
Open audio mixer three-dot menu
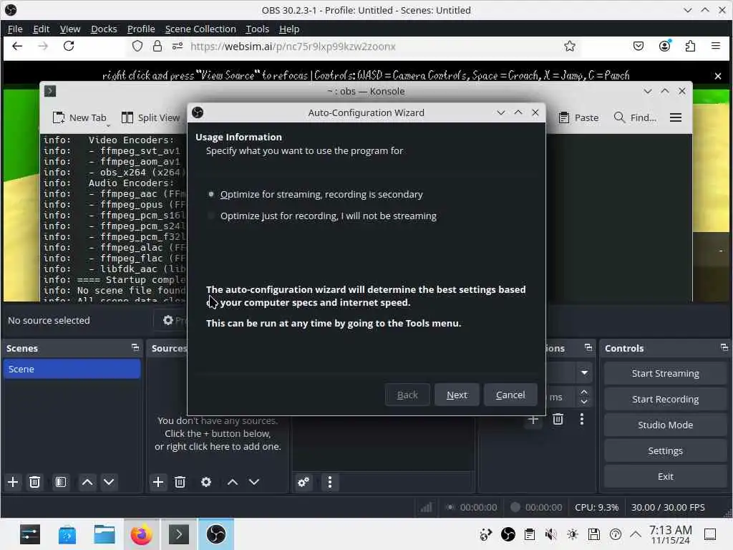point(330,482)
